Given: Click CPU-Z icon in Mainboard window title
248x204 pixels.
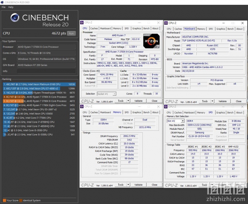Looking at the screenshot, I should [x=166, y=23].
